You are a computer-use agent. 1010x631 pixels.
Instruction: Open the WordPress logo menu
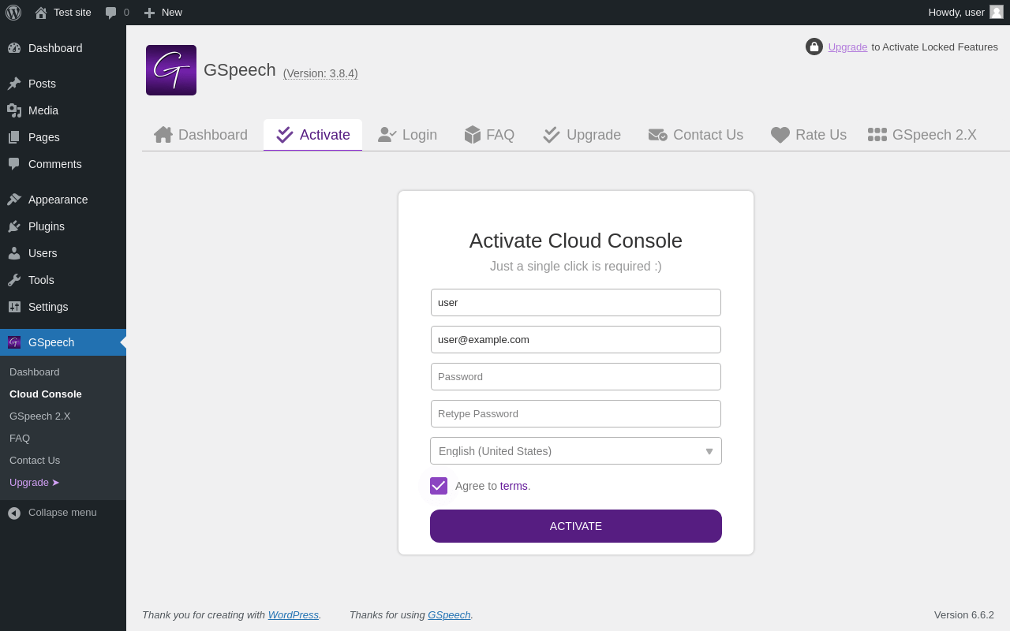tap(13, 13)
